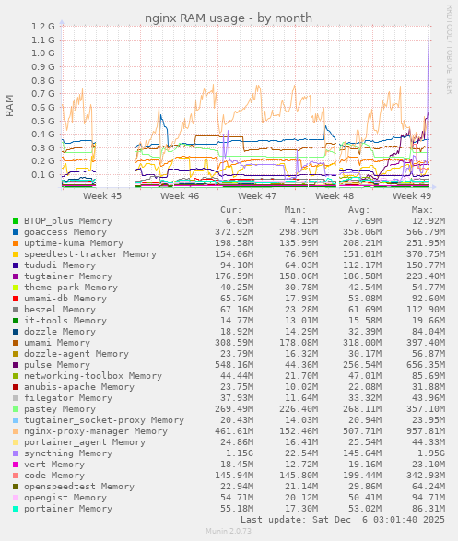Select the umami Memory label
Screen dimensions: 458x541
click(x=57, y=343)
